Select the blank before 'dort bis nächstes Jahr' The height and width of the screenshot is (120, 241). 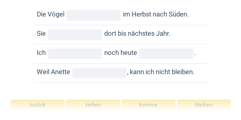click(x=75, y=34)
